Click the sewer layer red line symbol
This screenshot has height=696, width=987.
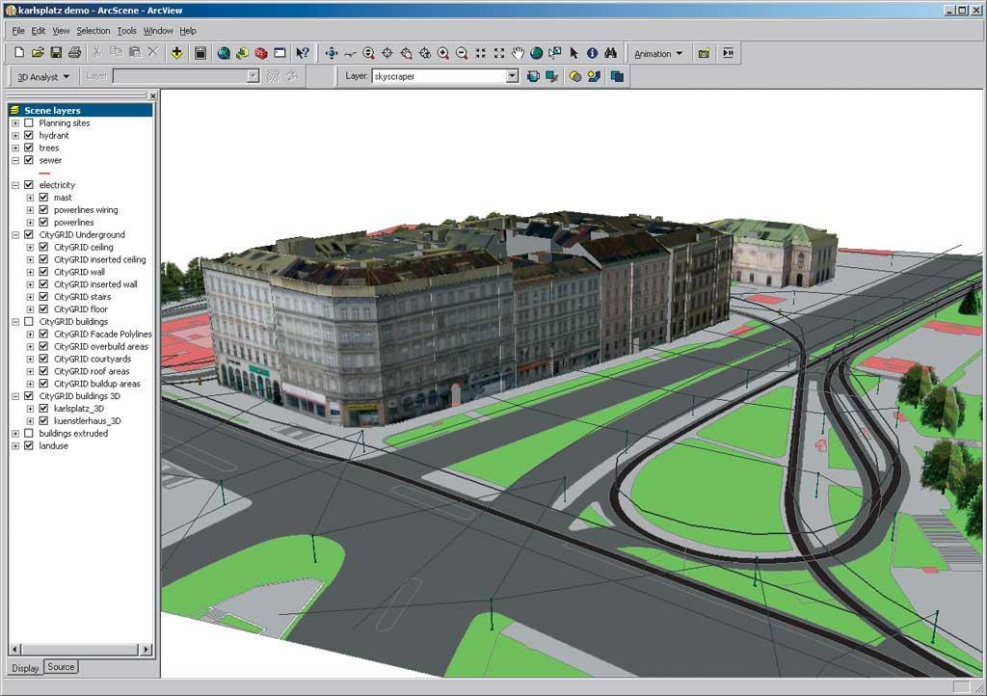pyautogui.click(x=44, y=174)
